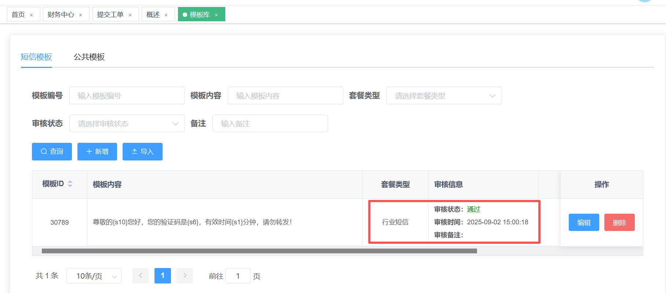Click 删除 for template 30789
The width and height of the screenshot is (666, 293).
[619, 223]
